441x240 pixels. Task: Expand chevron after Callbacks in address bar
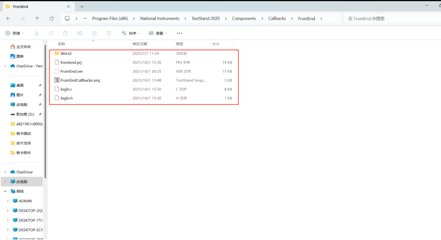pos(292,18)
